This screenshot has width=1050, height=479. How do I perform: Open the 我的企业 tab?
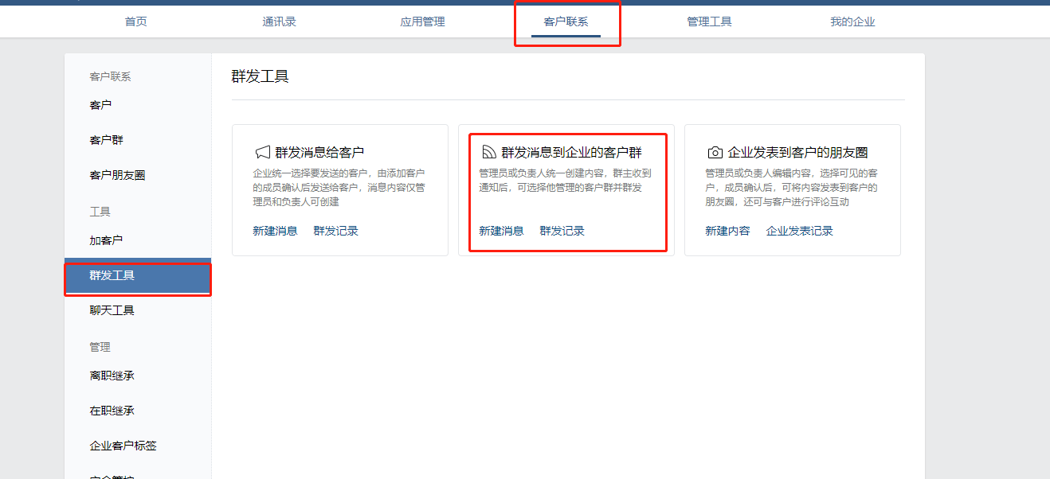[x=852, y=21]
